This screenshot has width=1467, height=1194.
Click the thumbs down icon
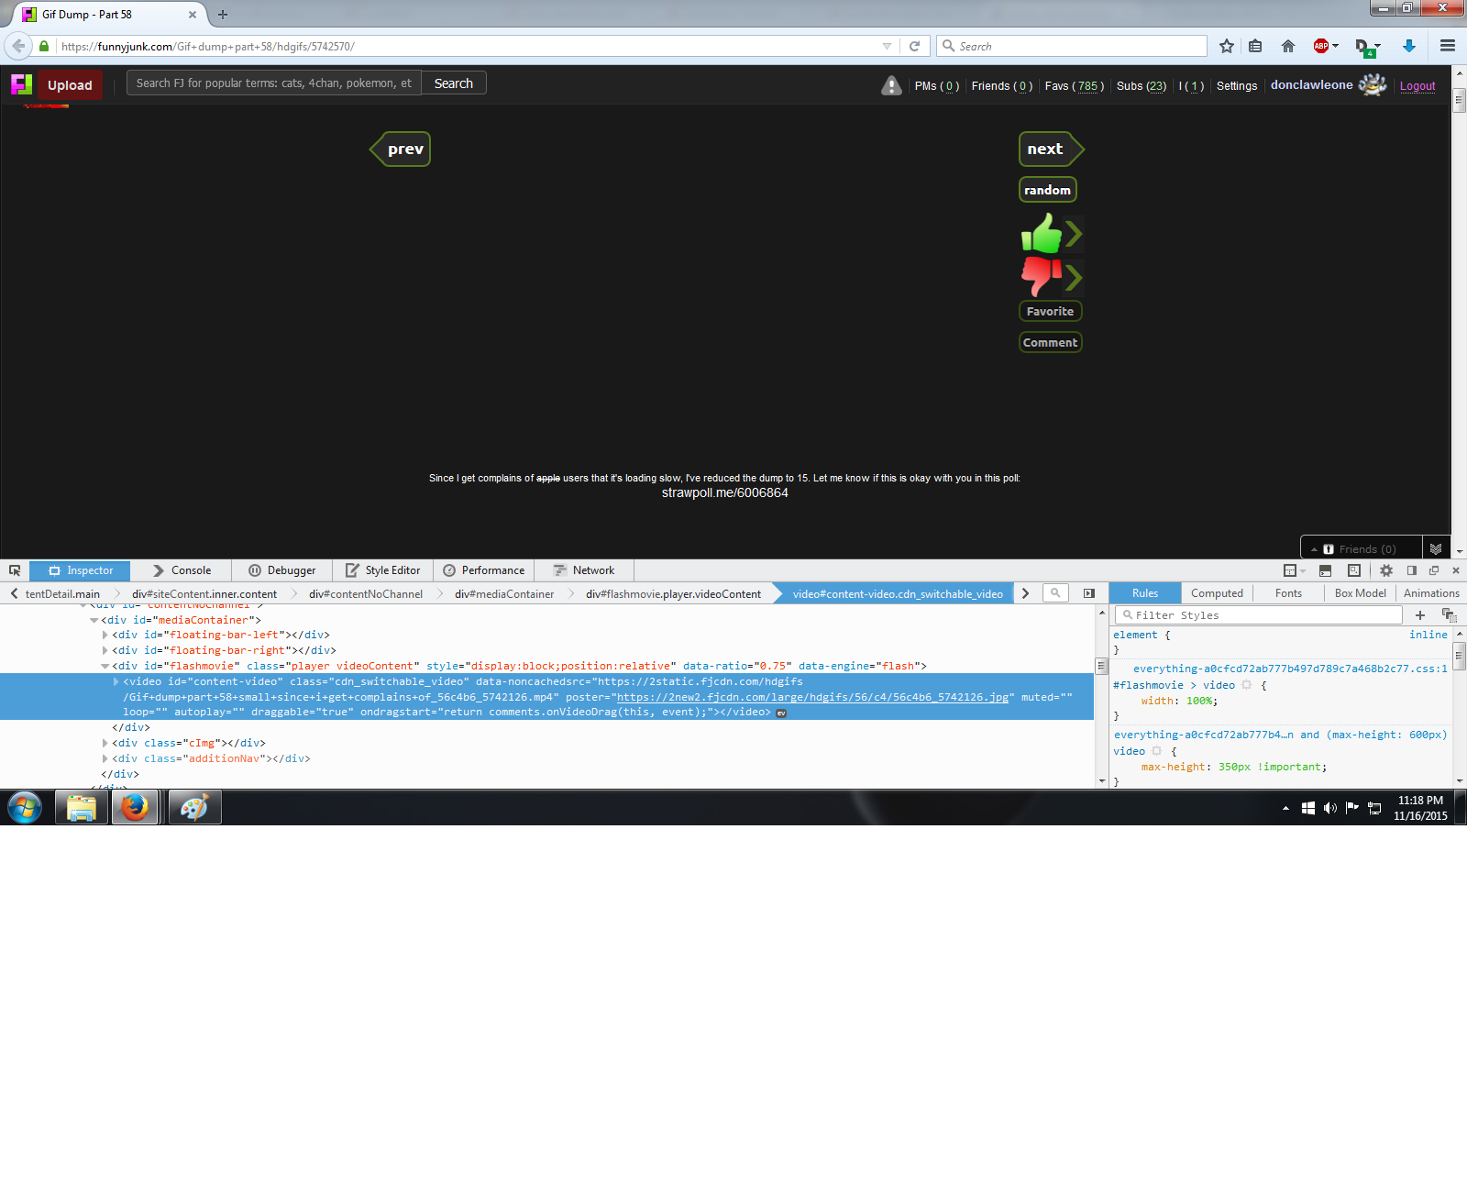pyautogui.click(x=1041, y=275)
